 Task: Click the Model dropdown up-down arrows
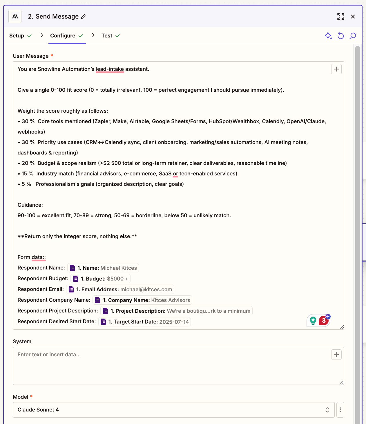coord(327,410)
